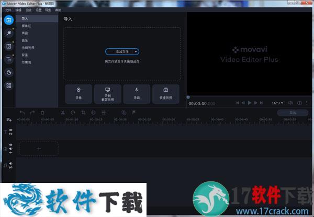Open the preview volume speaker icon
This screenshot has width=314, height=217.
tap(290, 103)
